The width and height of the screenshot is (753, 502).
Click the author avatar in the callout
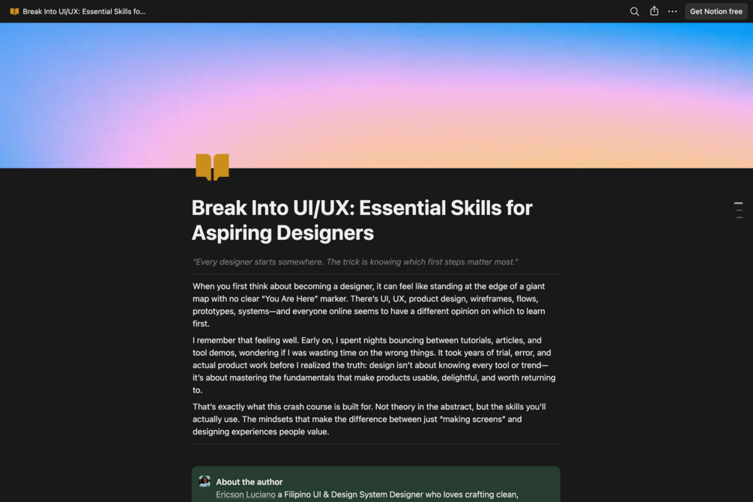point(205,481)
